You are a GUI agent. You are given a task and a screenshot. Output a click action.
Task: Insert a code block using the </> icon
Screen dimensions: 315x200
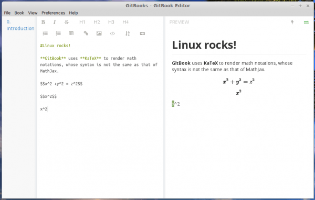coord(112,34)
